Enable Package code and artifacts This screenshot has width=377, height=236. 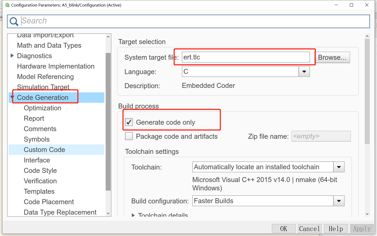[129, 136]
